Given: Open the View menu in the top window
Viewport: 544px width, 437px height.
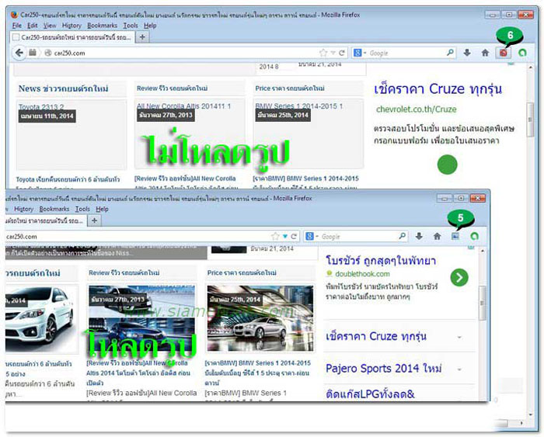Looking at the screenshot, I should [50, 26].
